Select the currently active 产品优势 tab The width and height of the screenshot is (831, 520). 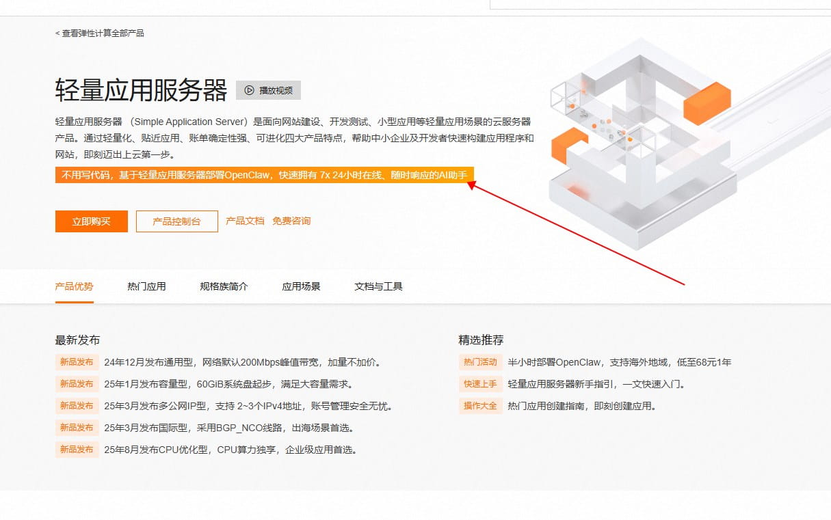74,286
